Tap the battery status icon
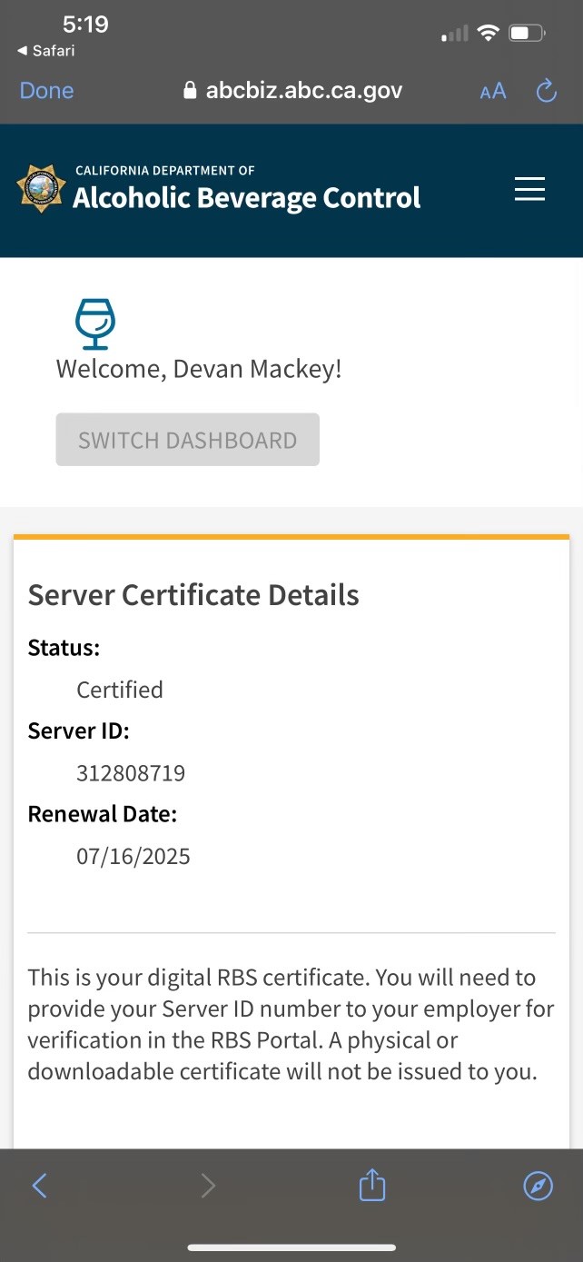The width and height of the screenshot is (583, 1262). (526, 35)
